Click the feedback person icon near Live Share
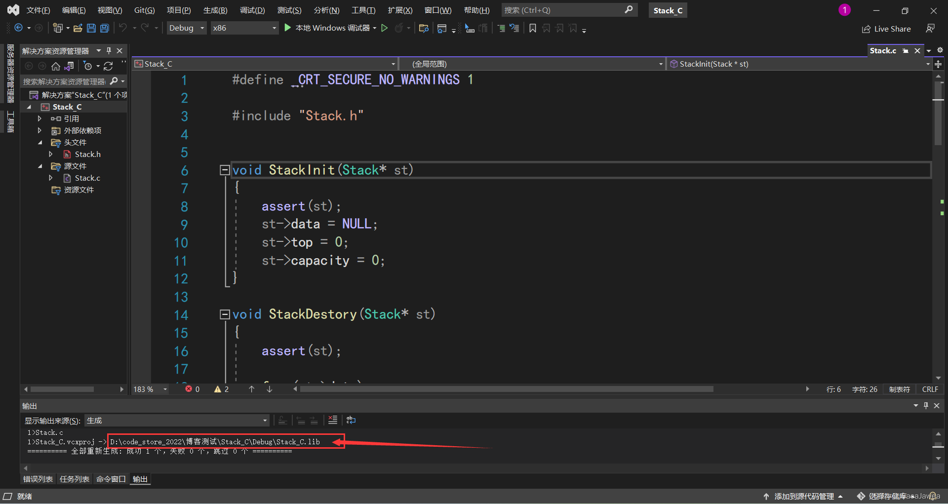This screenshot has height=504, width=948. [x=930, y=29]
